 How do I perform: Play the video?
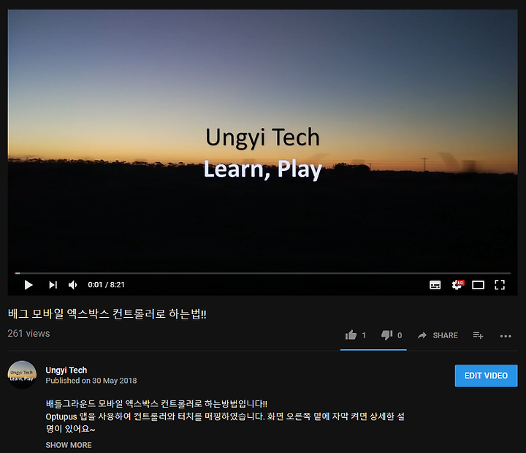pyautogui.click(x=28, y=285)
